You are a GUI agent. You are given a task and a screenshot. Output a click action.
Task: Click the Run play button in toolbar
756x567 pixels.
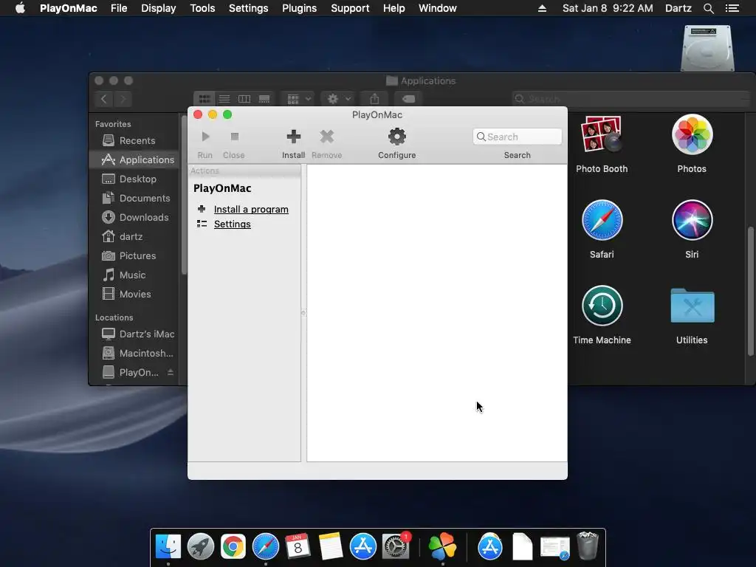[205, 137]
